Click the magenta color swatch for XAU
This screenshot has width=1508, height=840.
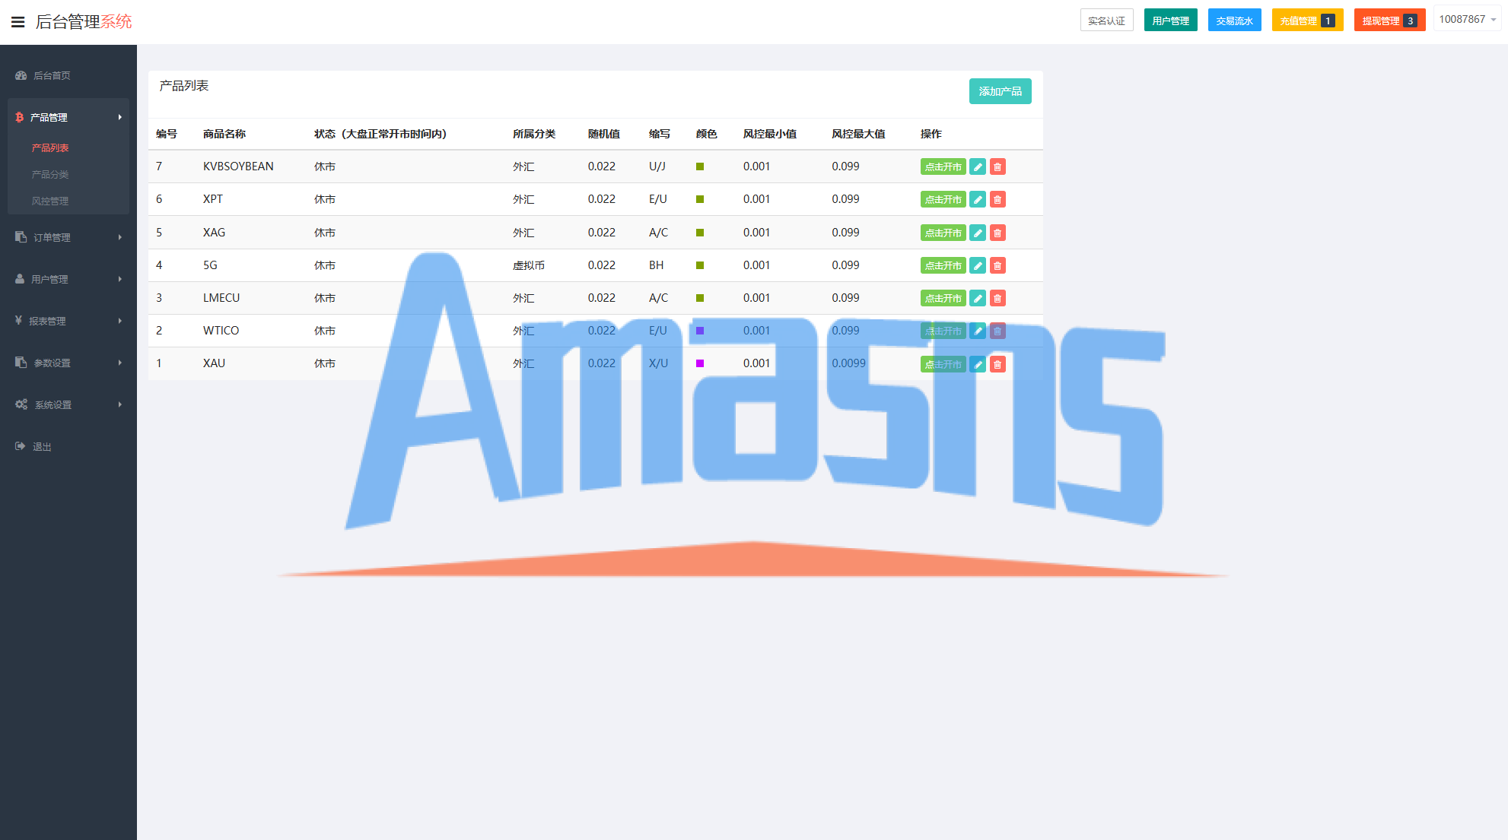700,363
